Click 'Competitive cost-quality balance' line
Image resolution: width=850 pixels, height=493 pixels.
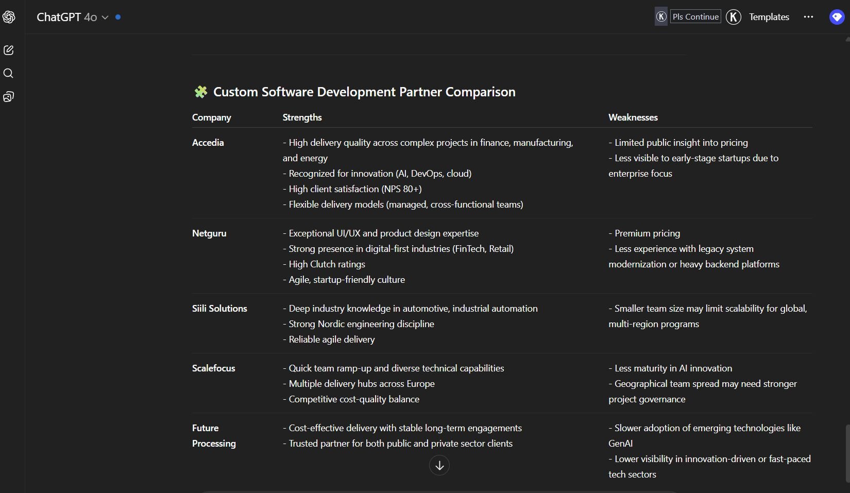(x=351, y=399)
